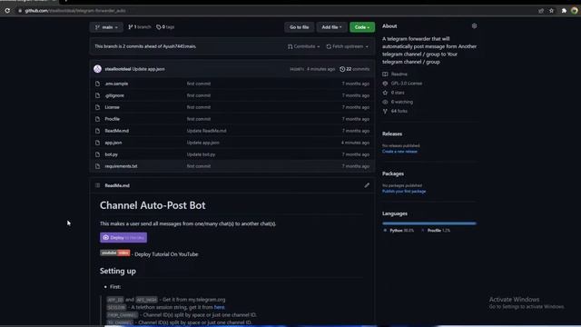The image size is (581, 327).
Task: Click file icon beside Procfile
Action: click(x=97, y=119)
